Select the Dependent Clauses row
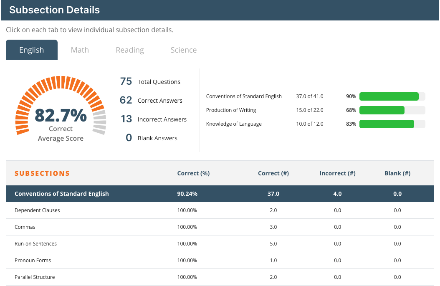Screen dimensions: 440x286 37,210
